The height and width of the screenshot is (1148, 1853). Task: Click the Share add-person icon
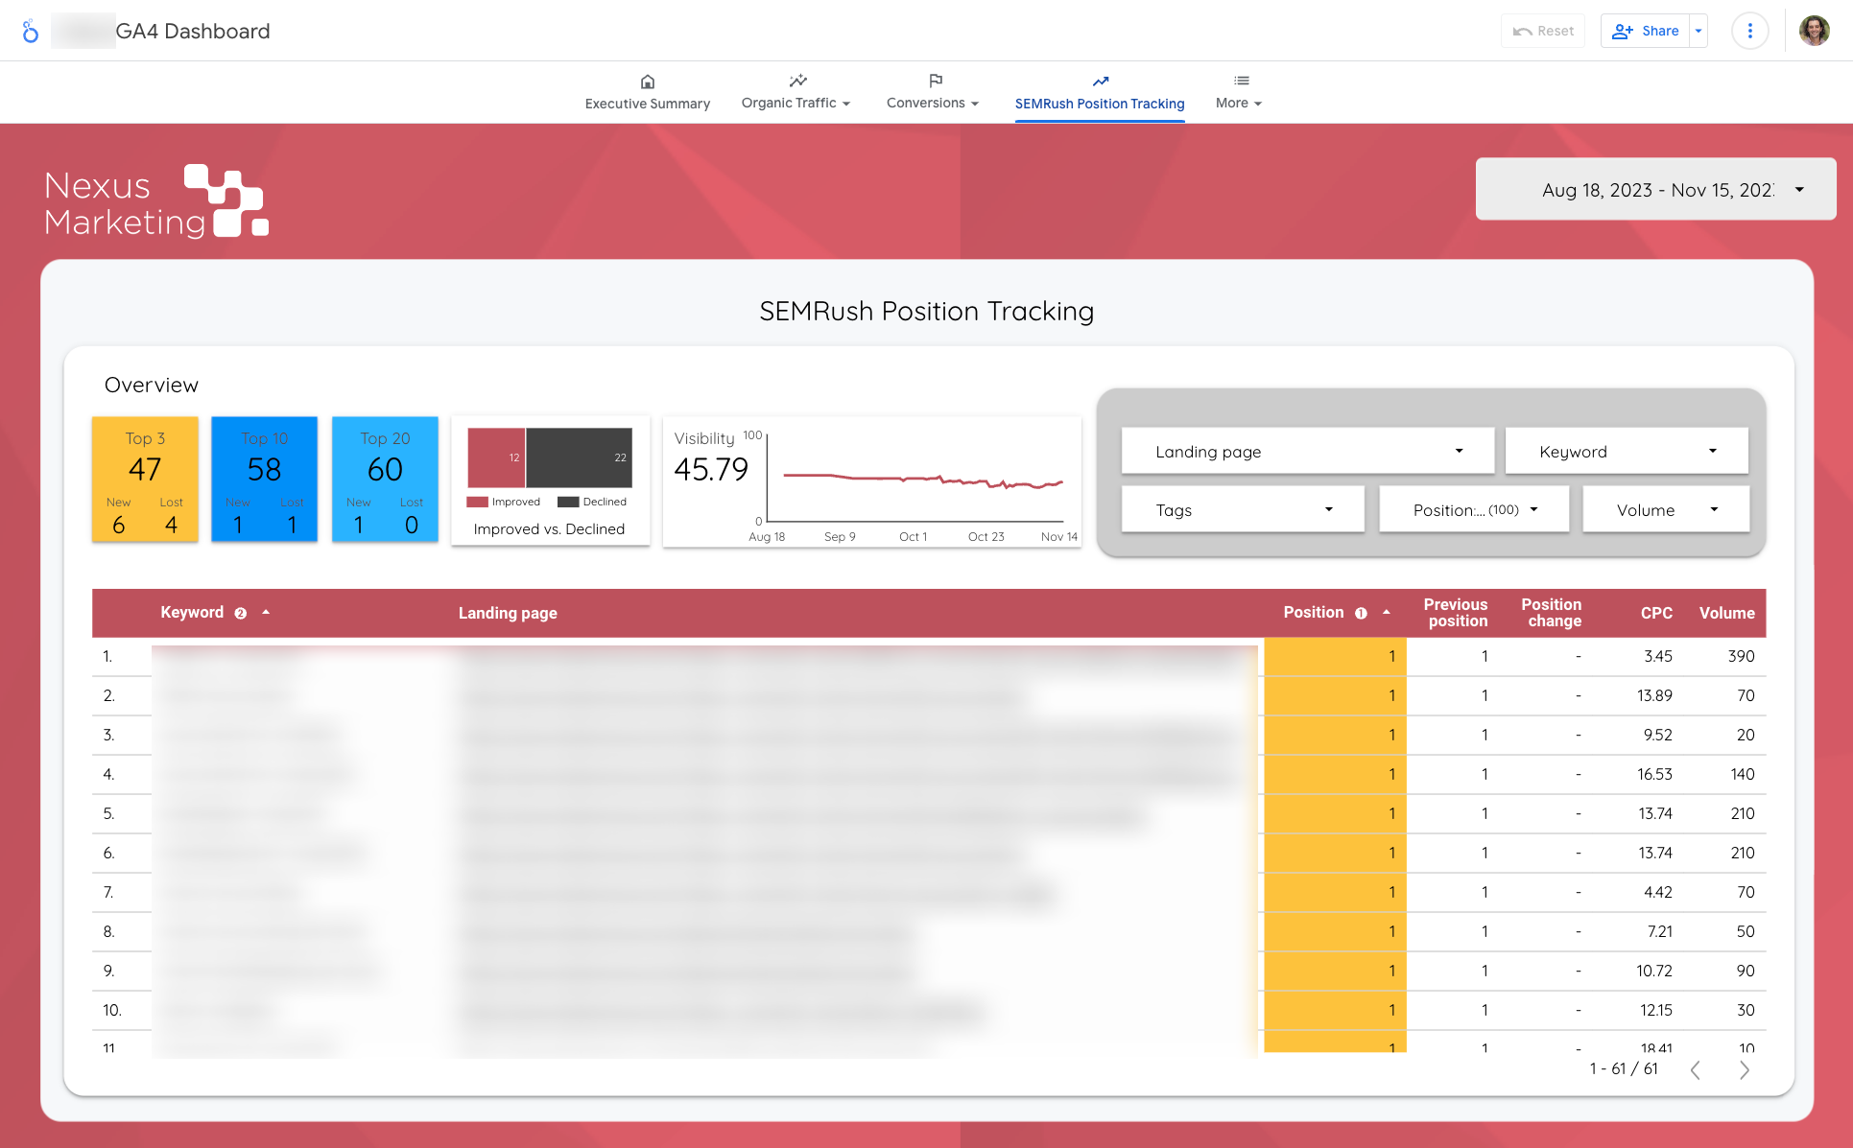pyautogui.click(x=1622, y=31)
